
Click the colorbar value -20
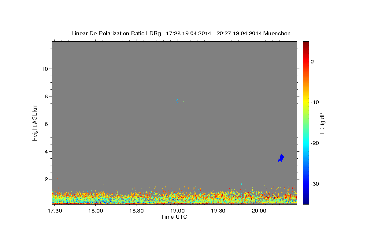coord(315,143)
